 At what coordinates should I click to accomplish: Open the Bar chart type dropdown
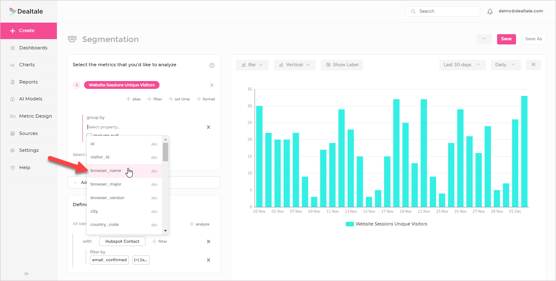[x=252, y=65]
